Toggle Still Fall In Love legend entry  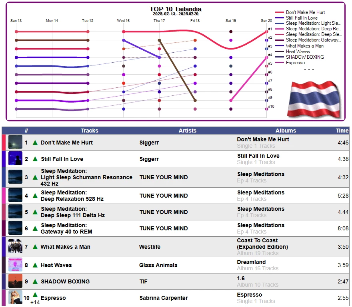click(x=296, y=18)
